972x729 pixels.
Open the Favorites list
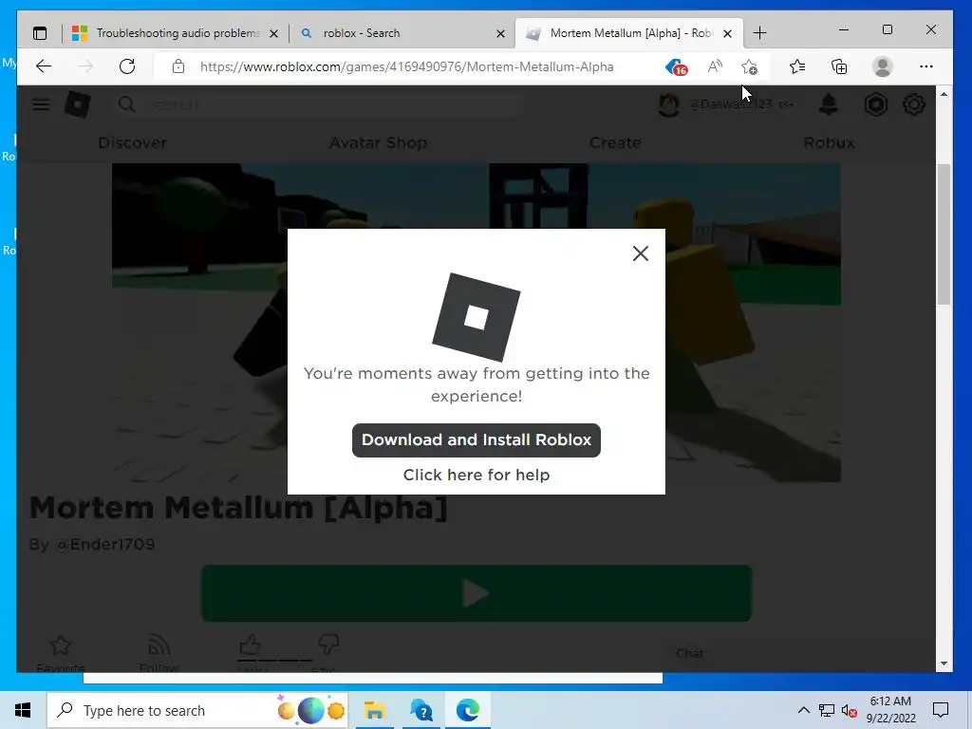[797, 66]
